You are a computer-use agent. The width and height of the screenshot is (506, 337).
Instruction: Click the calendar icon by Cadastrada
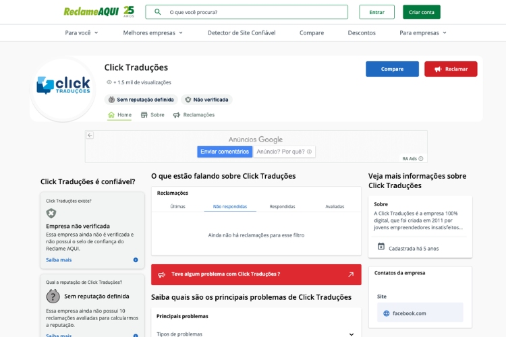pos(381,247)
